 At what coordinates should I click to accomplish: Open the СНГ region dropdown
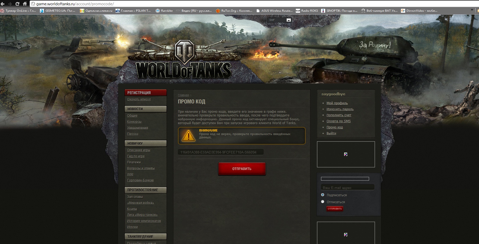pyautogui.click(x=280, y=20)
